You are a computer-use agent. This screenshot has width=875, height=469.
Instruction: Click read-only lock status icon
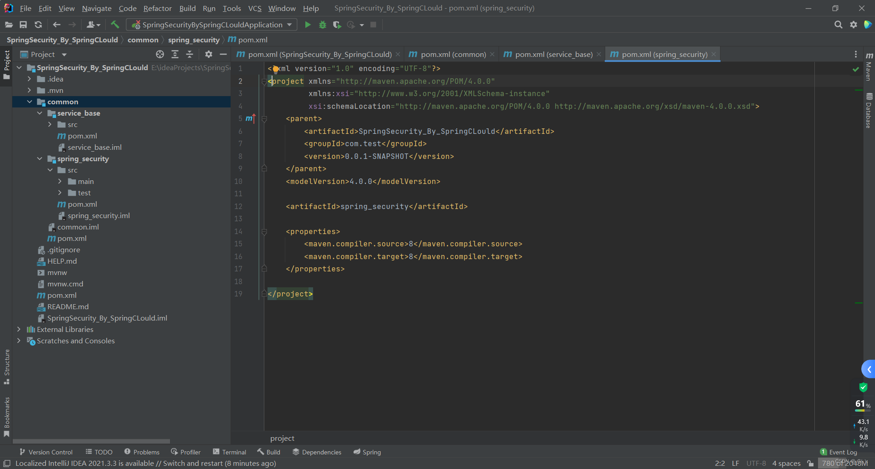click(810, 463)
